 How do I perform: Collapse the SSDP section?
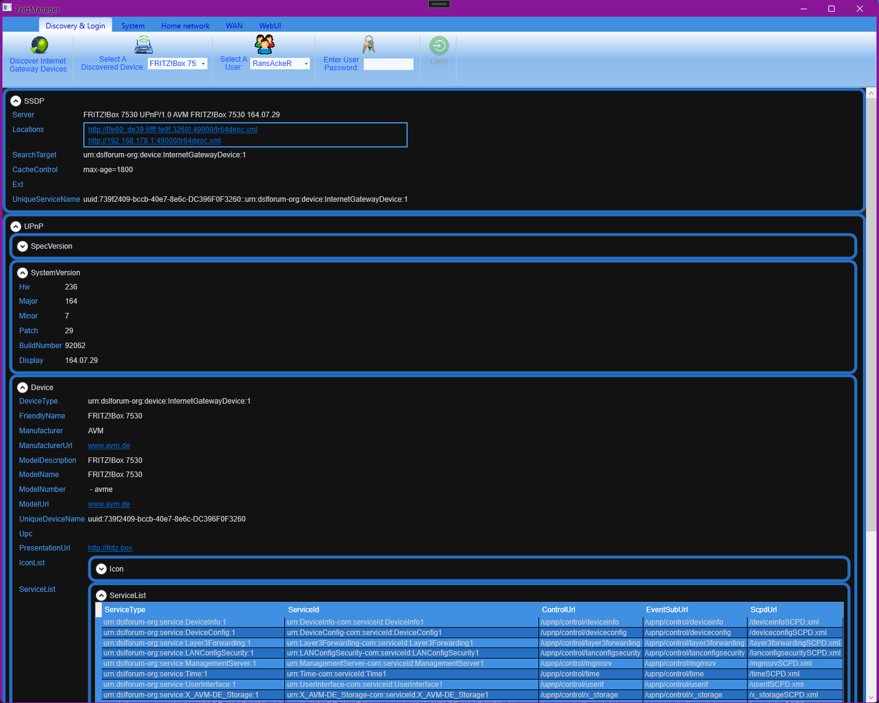point(16,101)
